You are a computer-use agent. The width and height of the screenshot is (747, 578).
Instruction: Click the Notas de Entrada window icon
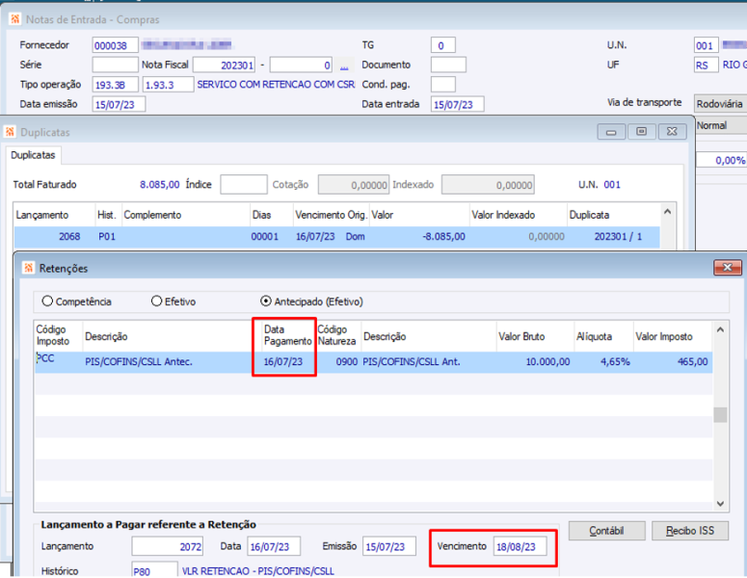pyautogui.click(x=15, y=19)
